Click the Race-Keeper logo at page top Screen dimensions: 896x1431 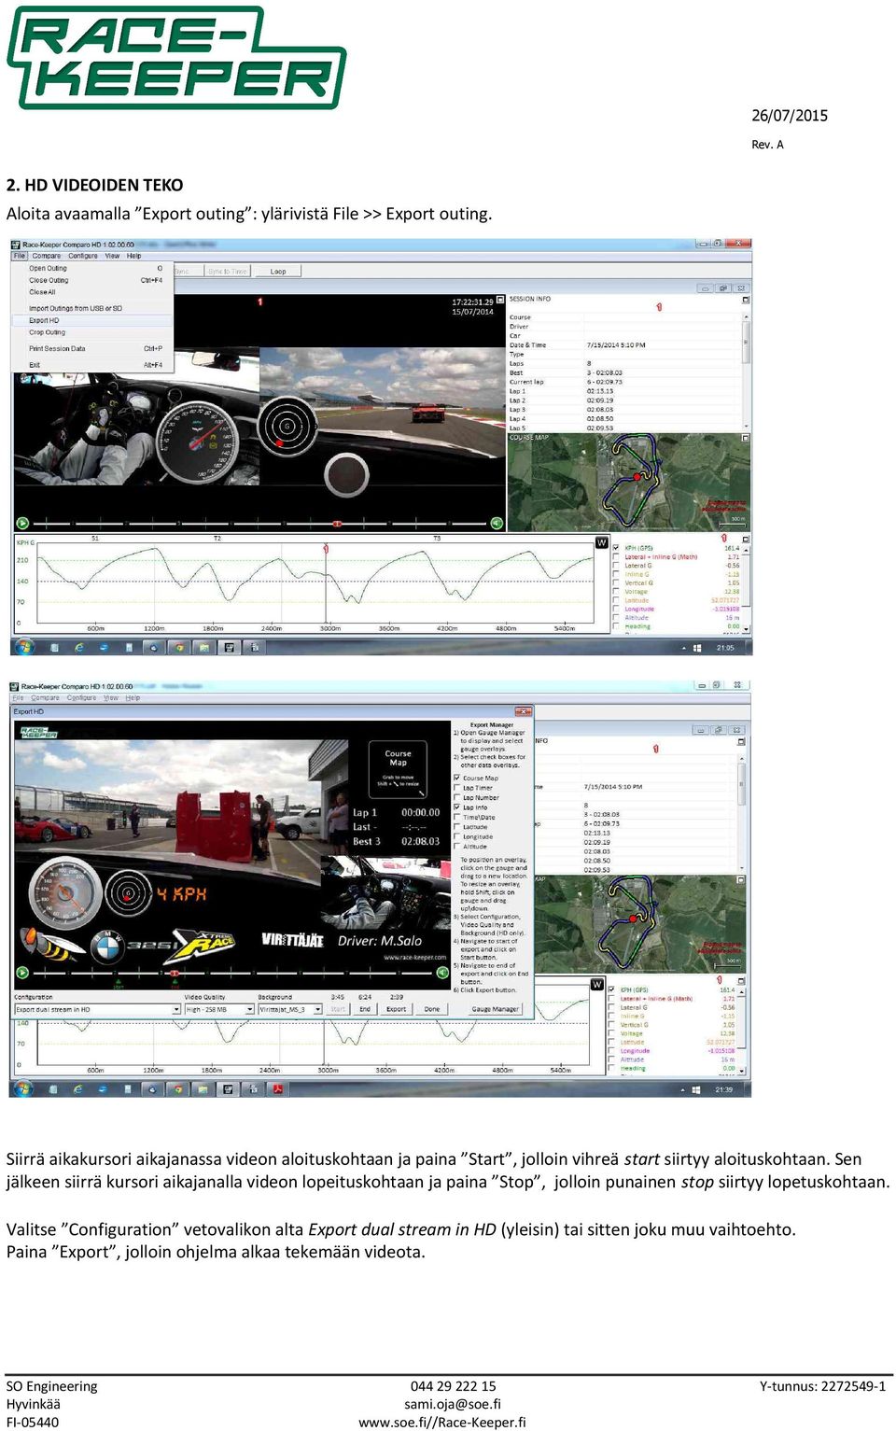point(176,58)
